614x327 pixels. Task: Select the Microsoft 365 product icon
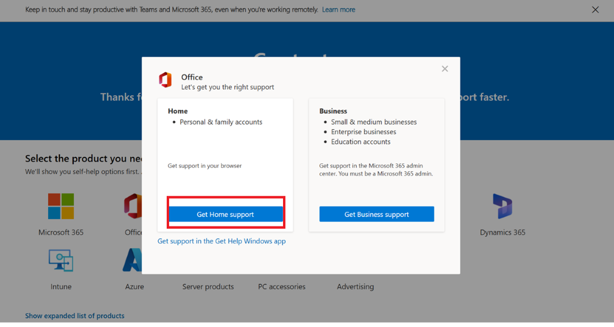coord(61,206)
